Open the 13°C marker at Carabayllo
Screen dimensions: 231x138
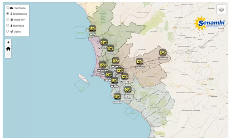pyautogui.click(x=110, y=48)
